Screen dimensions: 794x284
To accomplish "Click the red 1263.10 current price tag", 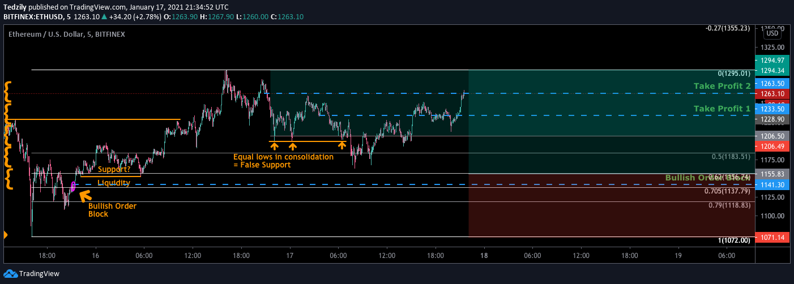I will pyautogui.click(x=772, y=94).
